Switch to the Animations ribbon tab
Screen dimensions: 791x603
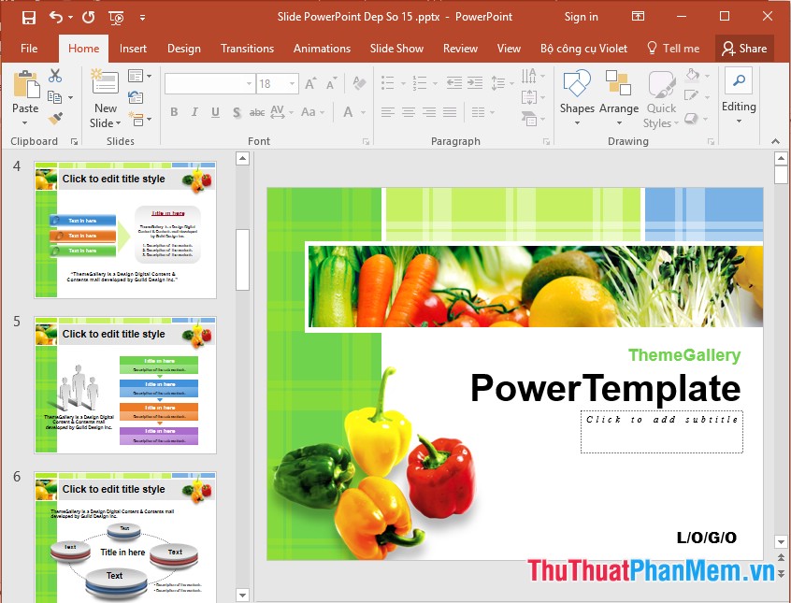322,49
